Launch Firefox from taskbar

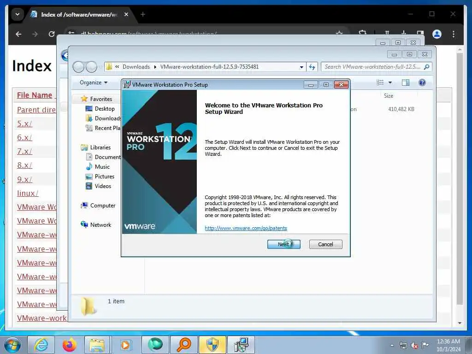pos(69,345)
